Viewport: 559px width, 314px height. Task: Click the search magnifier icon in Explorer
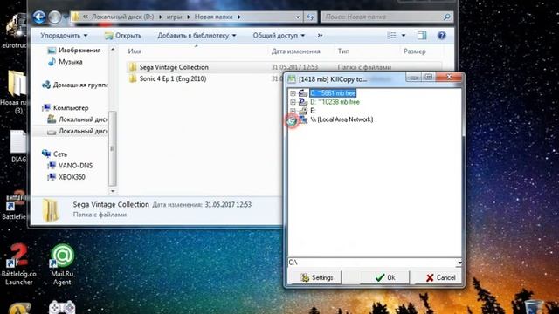[x=446, y=17]
